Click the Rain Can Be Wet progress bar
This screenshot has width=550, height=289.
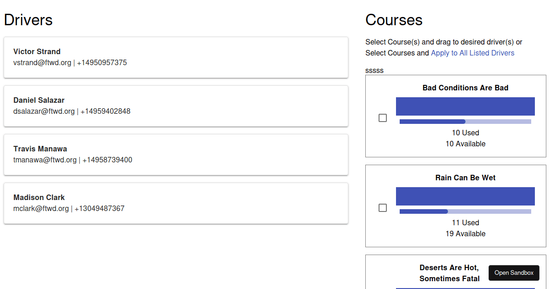(x=465, y=211)
